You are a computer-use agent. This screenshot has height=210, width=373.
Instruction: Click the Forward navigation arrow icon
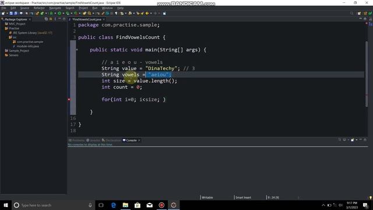[155, 13]
